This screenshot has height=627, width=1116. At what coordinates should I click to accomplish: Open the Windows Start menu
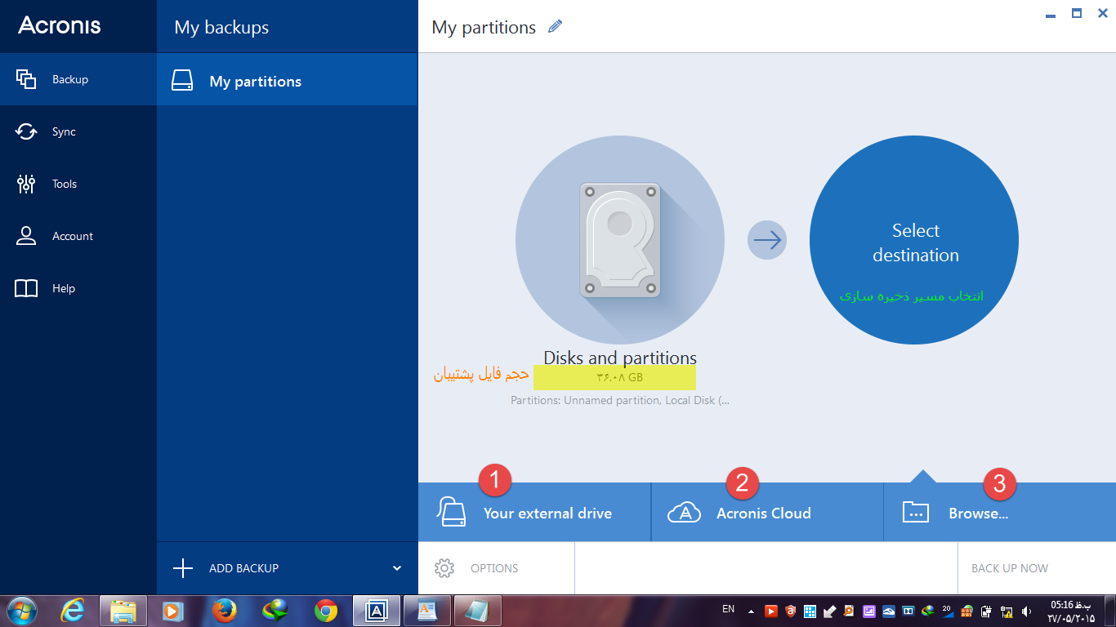21,610
